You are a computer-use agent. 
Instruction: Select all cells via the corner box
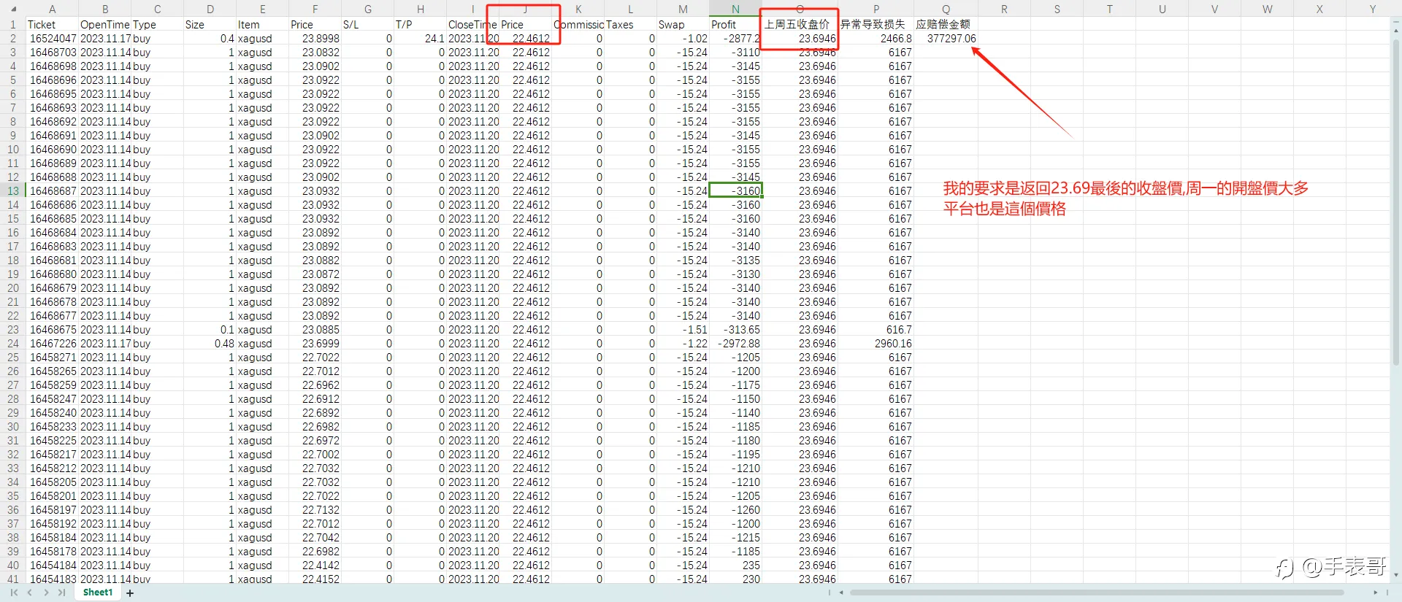[12, 9]
